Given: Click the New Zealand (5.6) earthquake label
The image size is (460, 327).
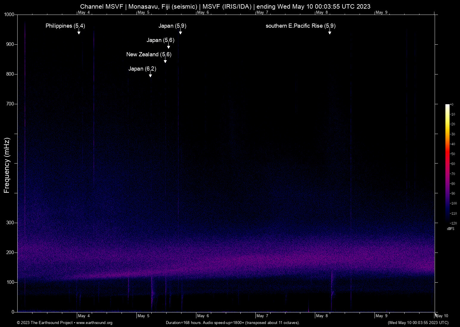Looking at the screenshot, I should tap(149, 54).
